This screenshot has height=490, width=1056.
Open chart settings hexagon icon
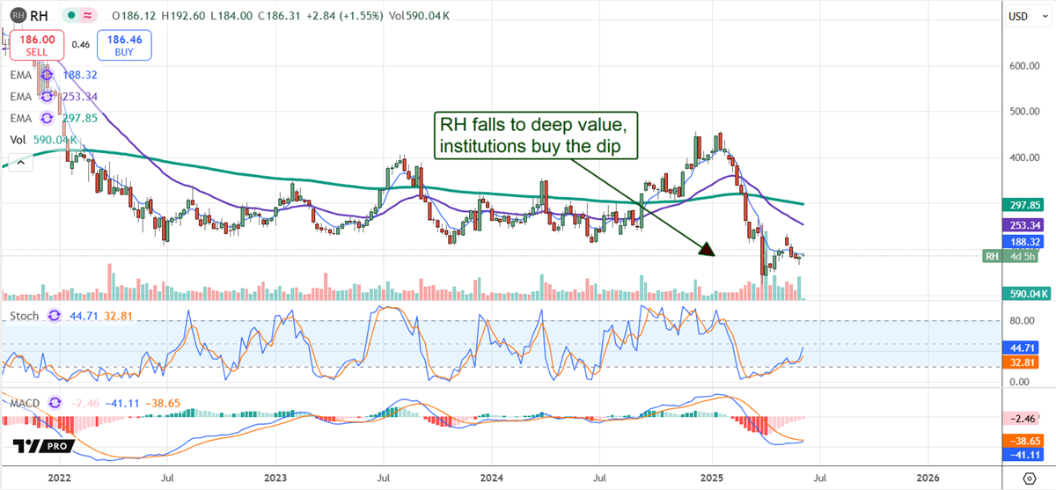pyautogui.click(x=1028, y=478)
